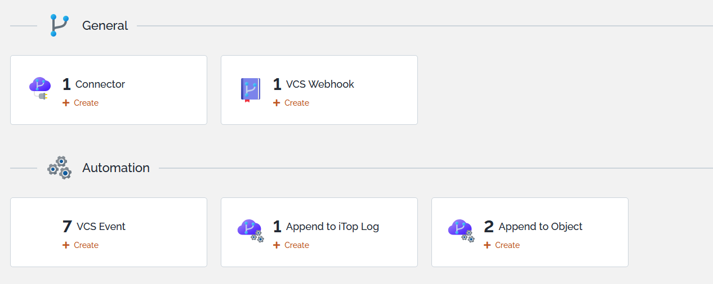Open the VCS Webhook list title
The width and height of the screenshot is (713, 284).
click(x=320, y=84)
